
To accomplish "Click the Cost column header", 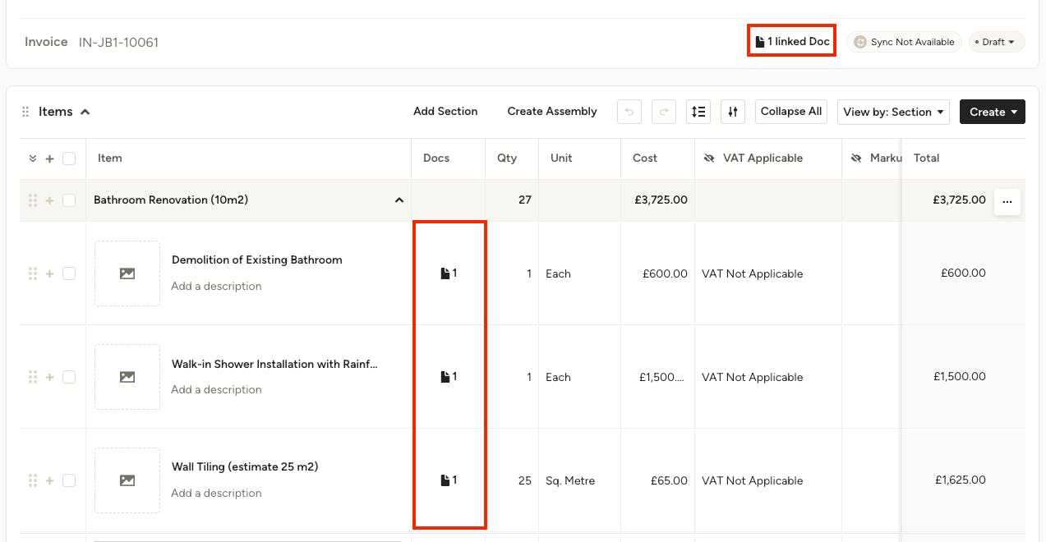I will 645,158.
